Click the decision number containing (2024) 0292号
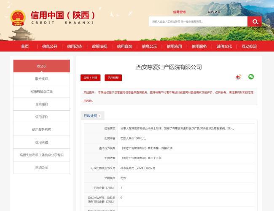Screen dimensions: 274x211 (138, 168)
